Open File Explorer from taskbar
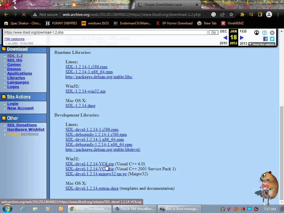This screenshot has height=213, width=284. (35, 209)
